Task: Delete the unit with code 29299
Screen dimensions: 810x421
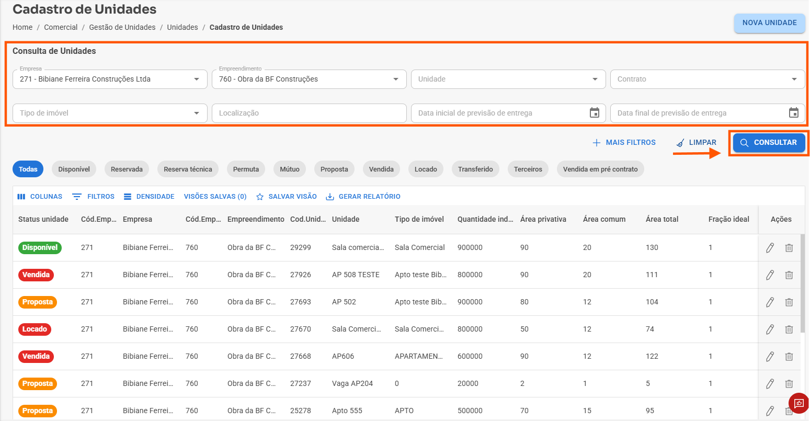Action: pos(789,248)
